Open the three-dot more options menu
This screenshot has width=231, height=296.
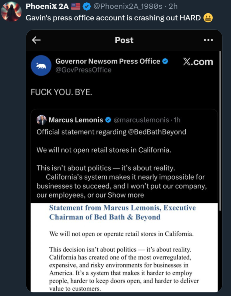click(208, 40)
